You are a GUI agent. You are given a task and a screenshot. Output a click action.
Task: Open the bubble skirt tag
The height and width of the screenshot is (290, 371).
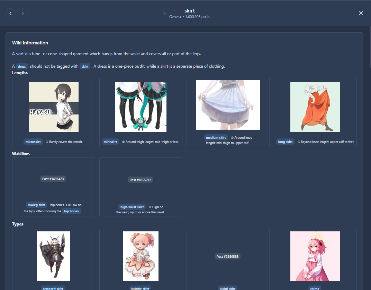point(140,288)
